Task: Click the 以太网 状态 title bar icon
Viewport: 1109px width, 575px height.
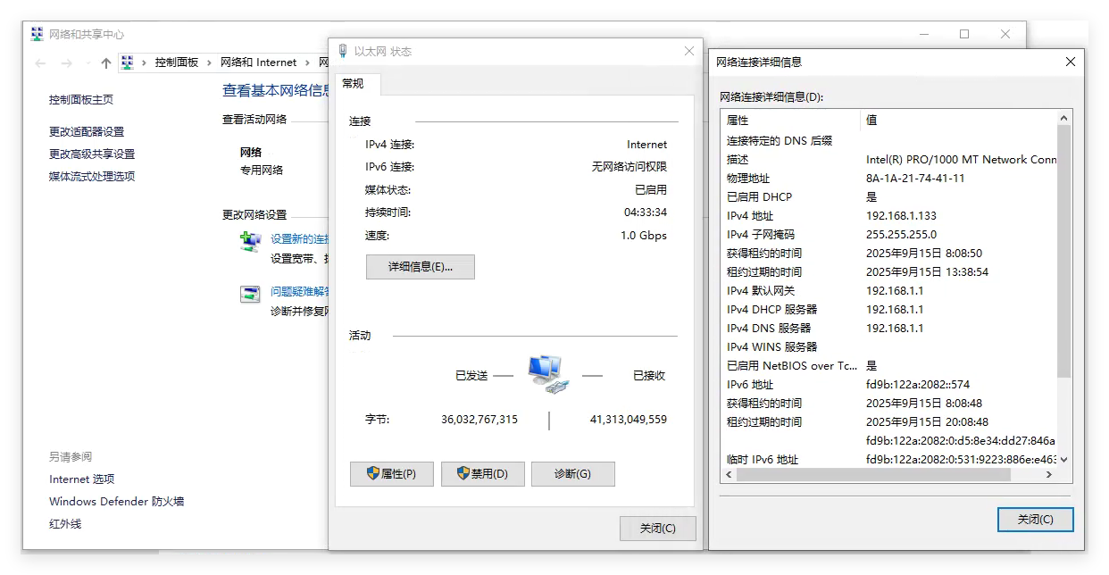Action: (x=342, y=52)
